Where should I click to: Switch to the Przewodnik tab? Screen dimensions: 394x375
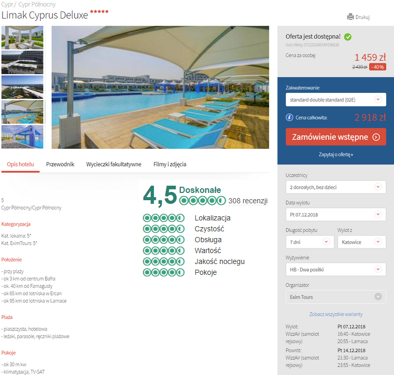tap(60, 164)
